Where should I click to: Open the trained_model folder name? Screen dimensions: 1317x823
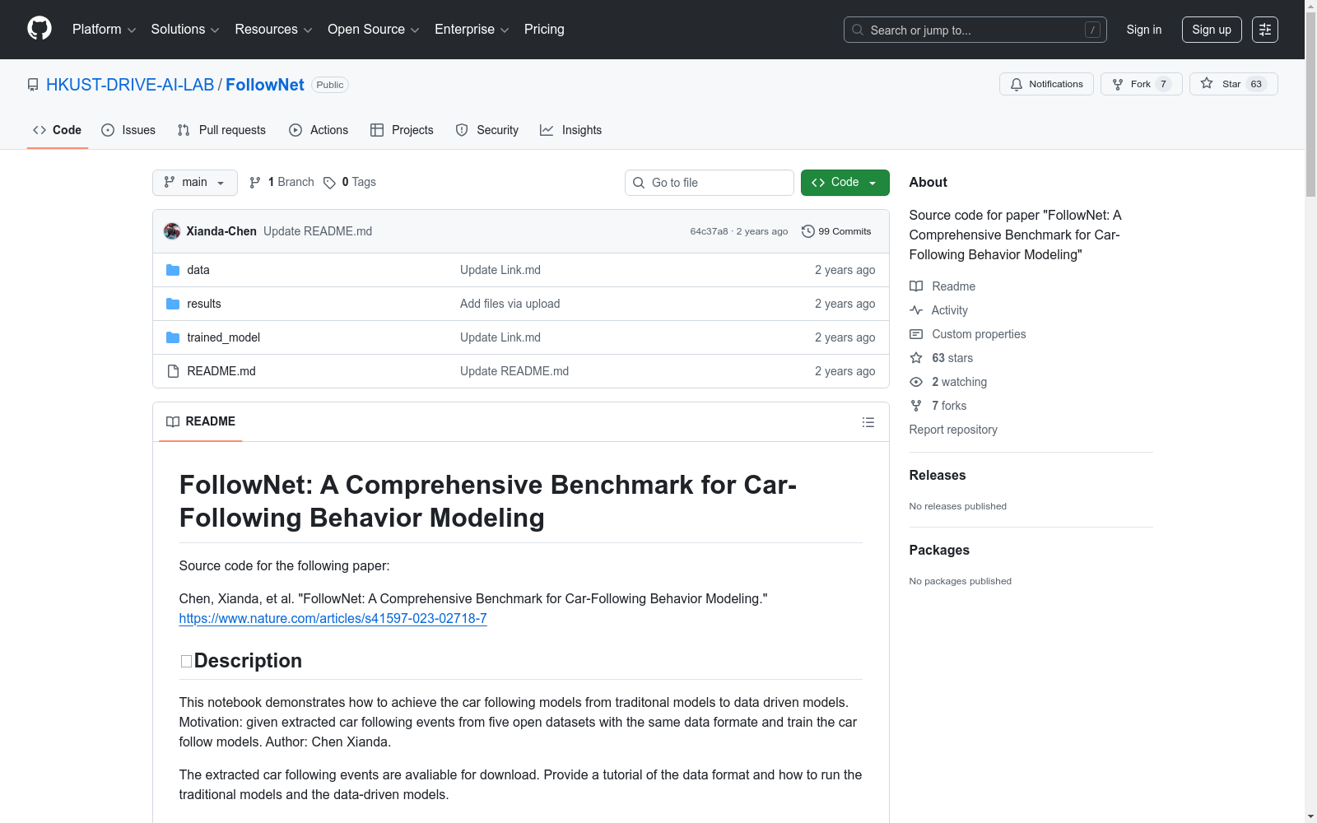[x=223, y=337]
